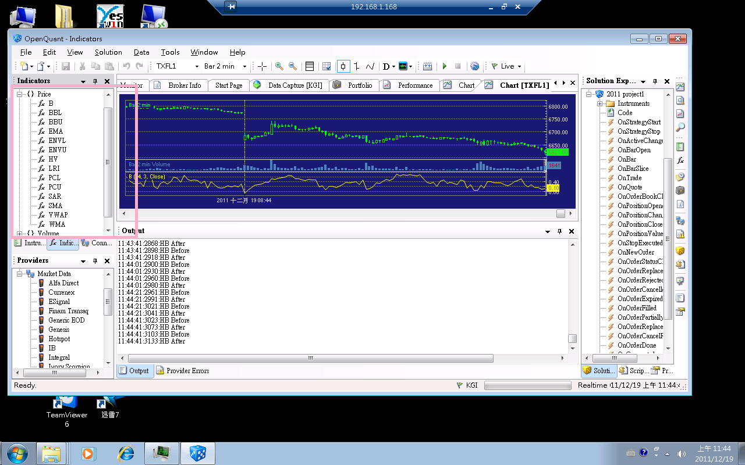Select the OnBarOpen script item
Viewport: 745px width, 465px height.
(634, 150)
